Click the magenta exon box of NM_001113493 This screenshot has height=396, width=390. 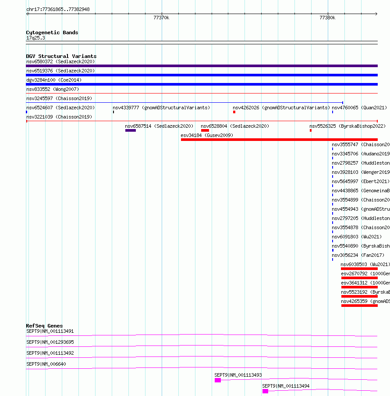218,380
